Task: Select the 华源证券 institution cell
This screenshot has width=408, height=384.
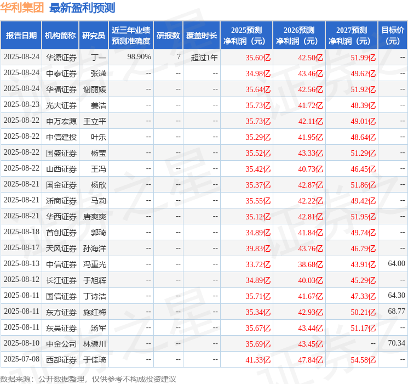Action: coord(61,58)
